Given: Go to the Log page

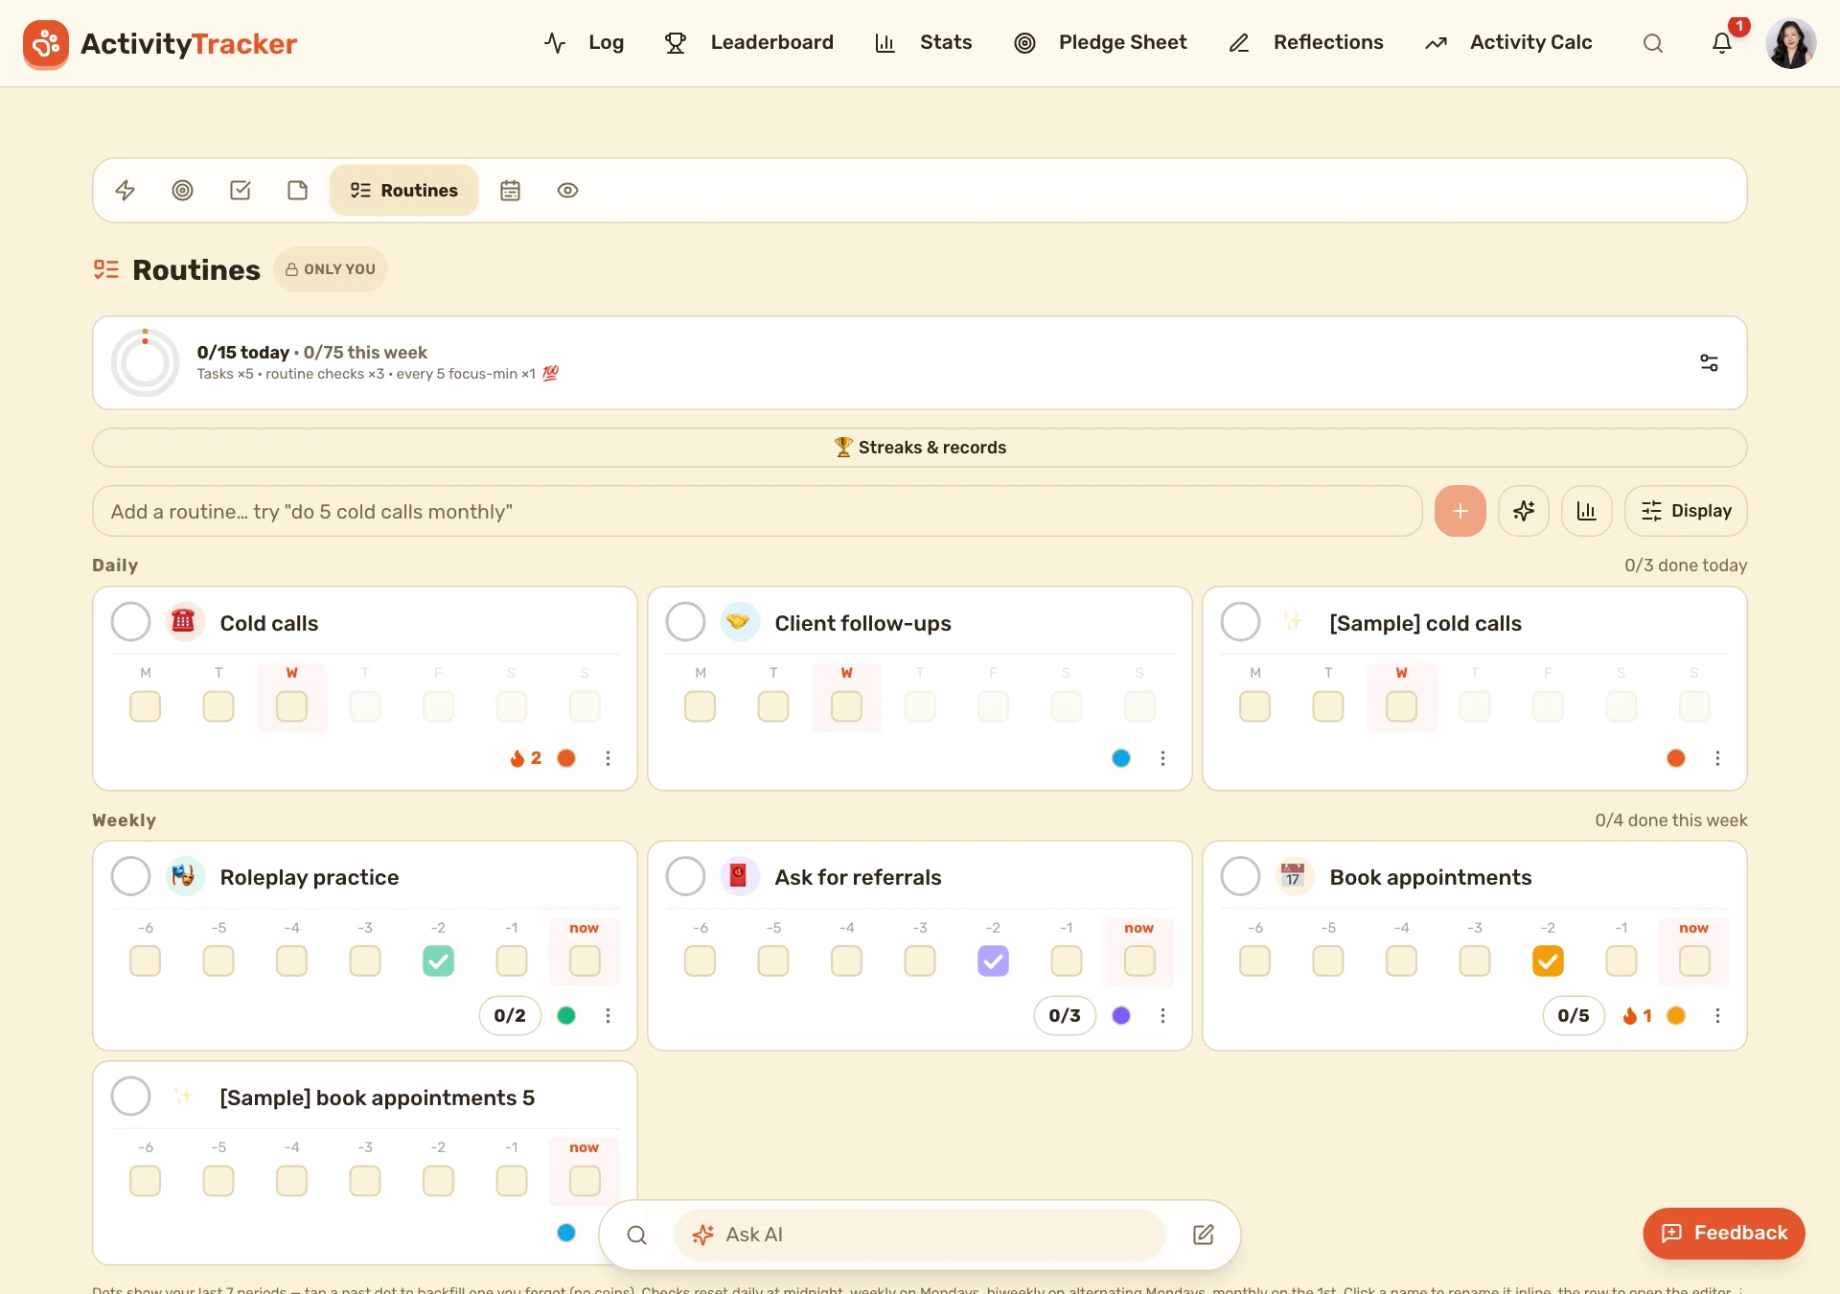Looking at the screenshot, I should 585,42.
